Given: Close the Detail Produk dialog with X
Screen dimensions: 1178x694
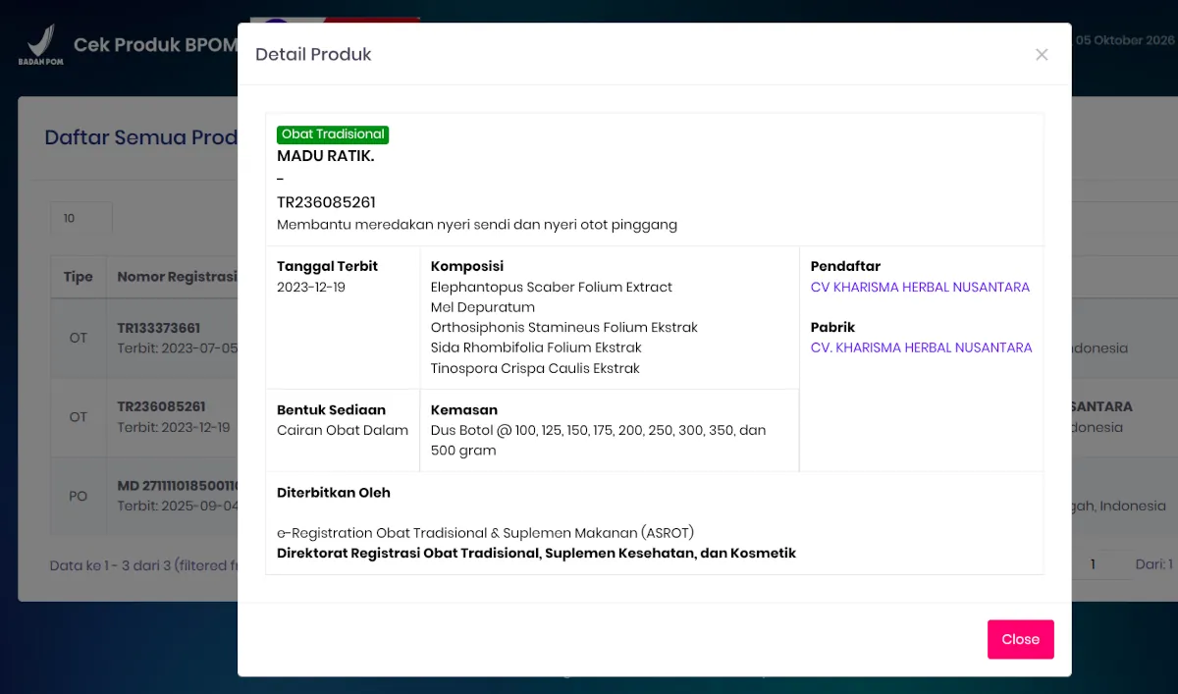Looking at the screenshot, I should point(1042,55).
